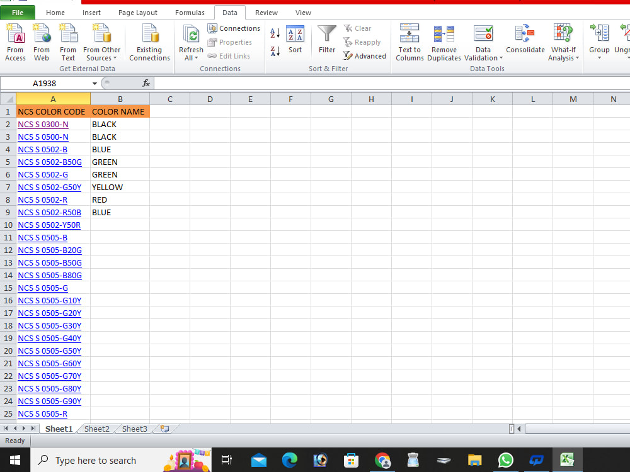Open Windows Start menu
630x472 pixels.
click(15, 460)
